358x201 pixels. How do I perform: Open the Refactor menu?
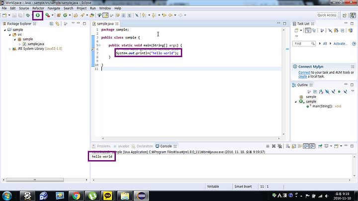[x=38, y=8]
